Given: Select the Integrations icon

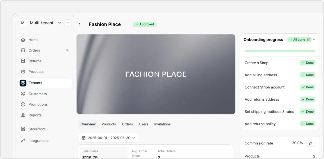Looking at the screenshot, I should click(24, 140).
